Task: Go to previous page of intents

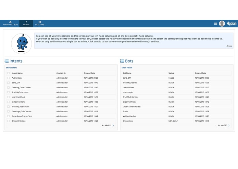Action: pos(100,126)
